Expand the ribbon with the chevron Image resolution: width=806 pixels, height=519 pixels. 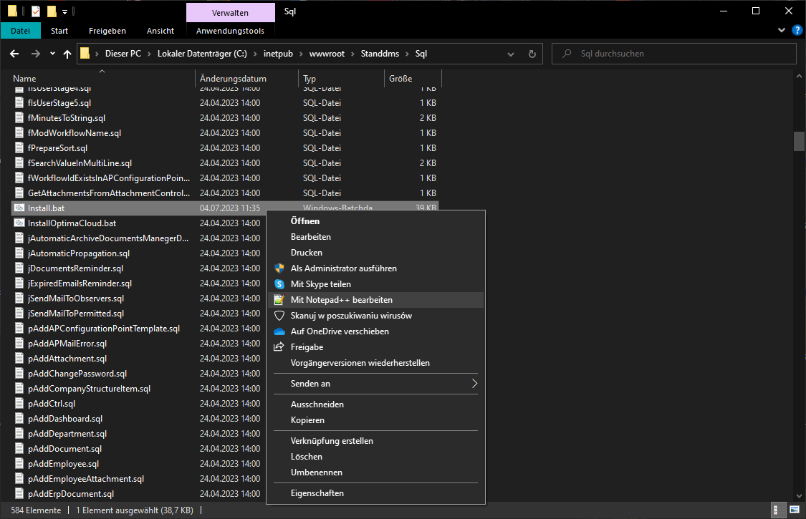(x=782, y=31)
